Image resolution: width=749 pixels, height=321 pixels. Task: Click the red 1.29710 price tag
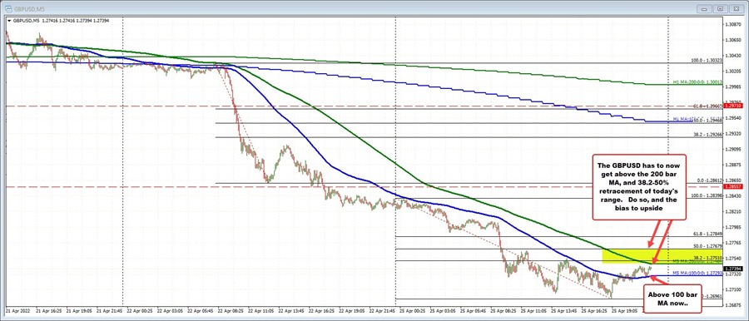click(x=732, y=106)
